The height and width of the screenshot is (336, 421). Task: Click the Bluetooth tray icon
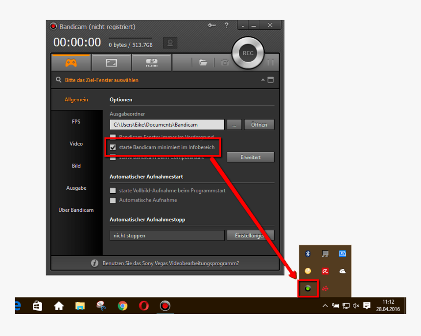click(308, 254)
